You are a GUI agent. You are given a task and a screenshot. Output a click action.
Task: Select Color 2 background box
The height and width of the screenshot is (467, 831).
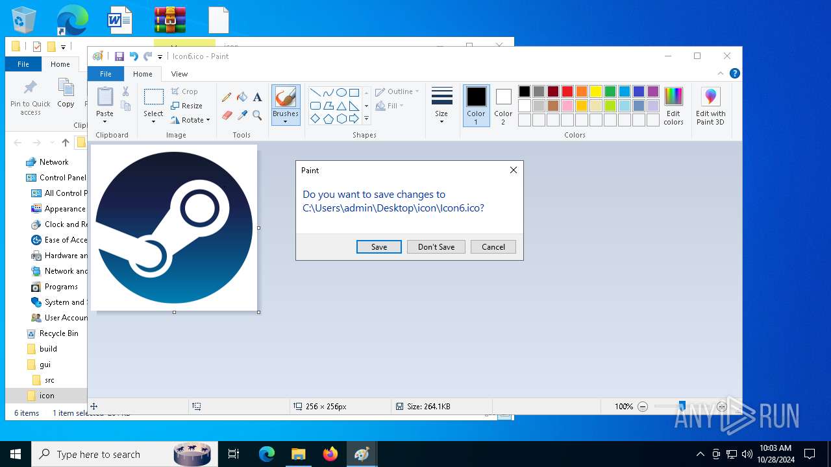coord(503,106)
